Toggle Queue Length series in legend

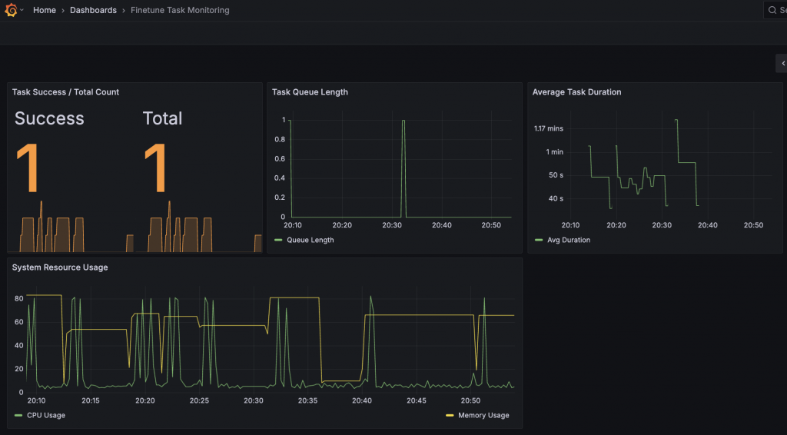coord(310,240)
